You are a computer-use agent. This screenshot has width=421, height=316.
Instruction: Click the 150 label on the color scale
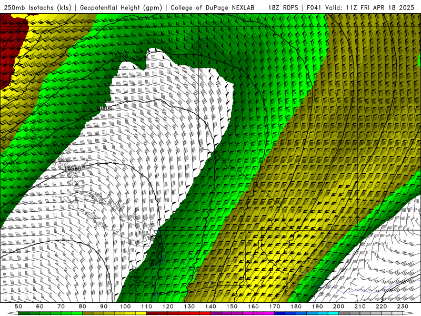(x=232, y=307)
